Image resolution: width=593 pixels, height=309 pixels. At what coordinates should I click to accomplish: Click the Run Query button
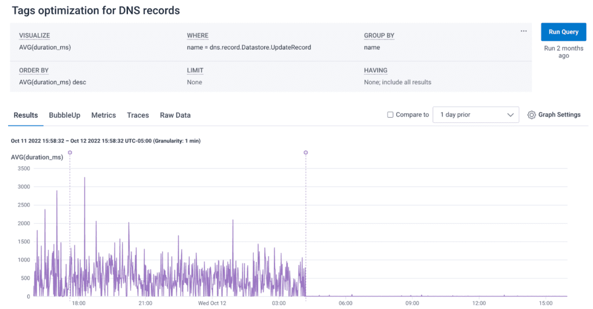pyautogui.click(x=563, y=32)
